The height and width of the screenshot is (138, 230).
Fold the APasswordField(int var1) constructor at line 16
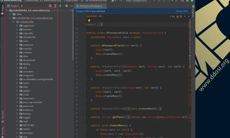pyautogui.click(x=85, y=46)
